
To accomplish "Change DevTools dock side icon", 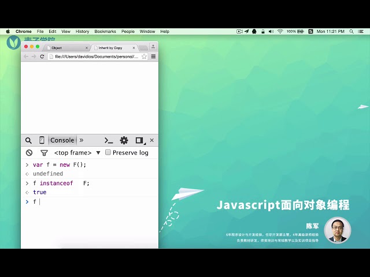I will pyautogui.click(x=139, y=140).
